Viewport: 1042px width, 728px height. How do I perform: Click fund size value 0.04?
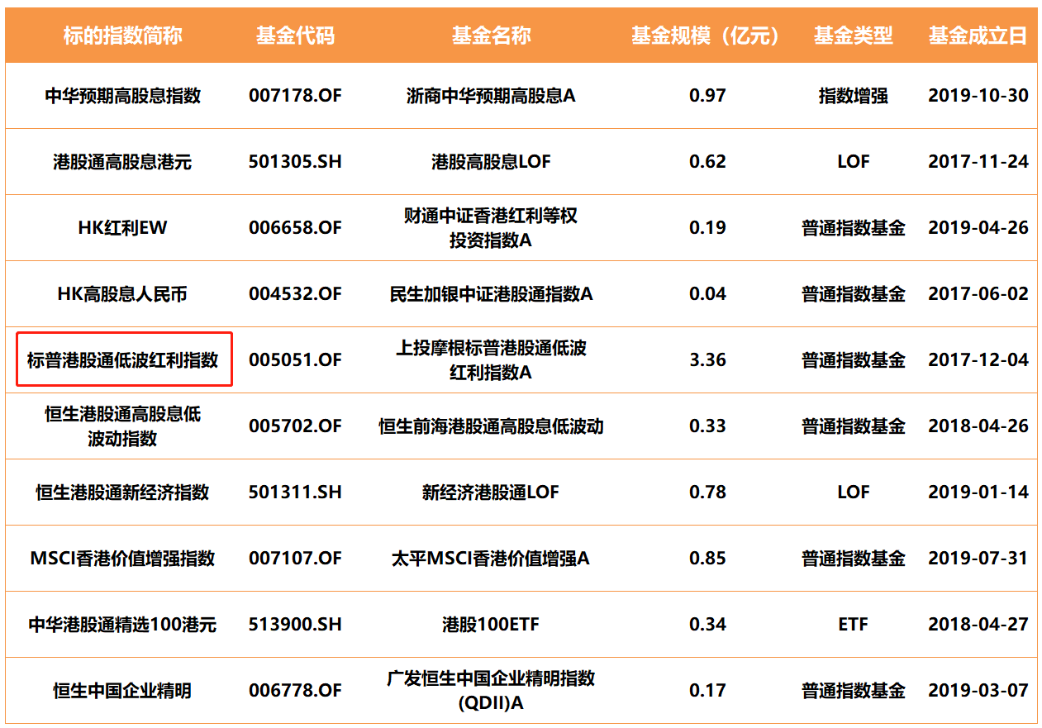[707, 294]
